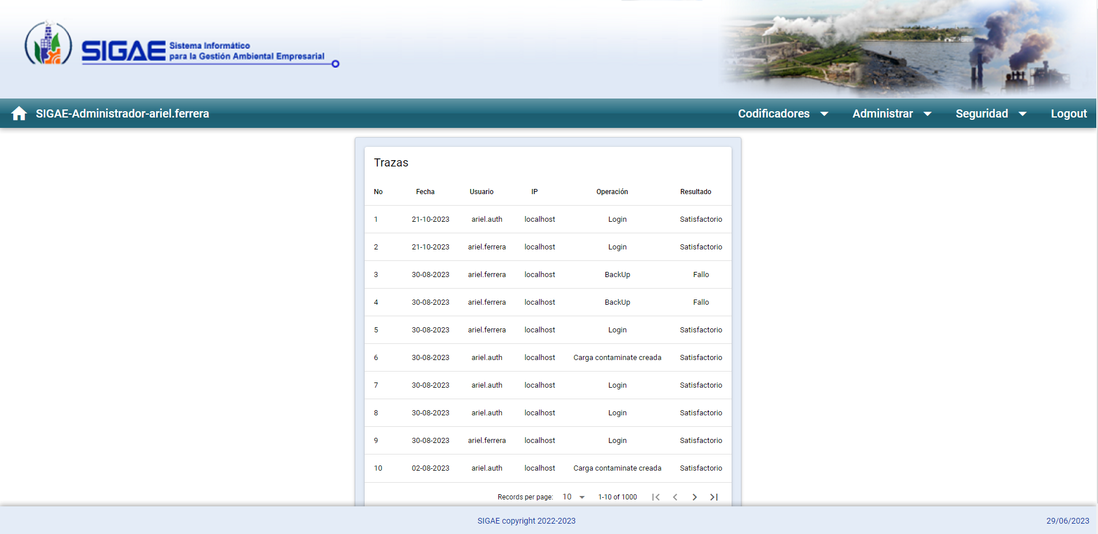Jump to the last page of records

coord(714,497)
